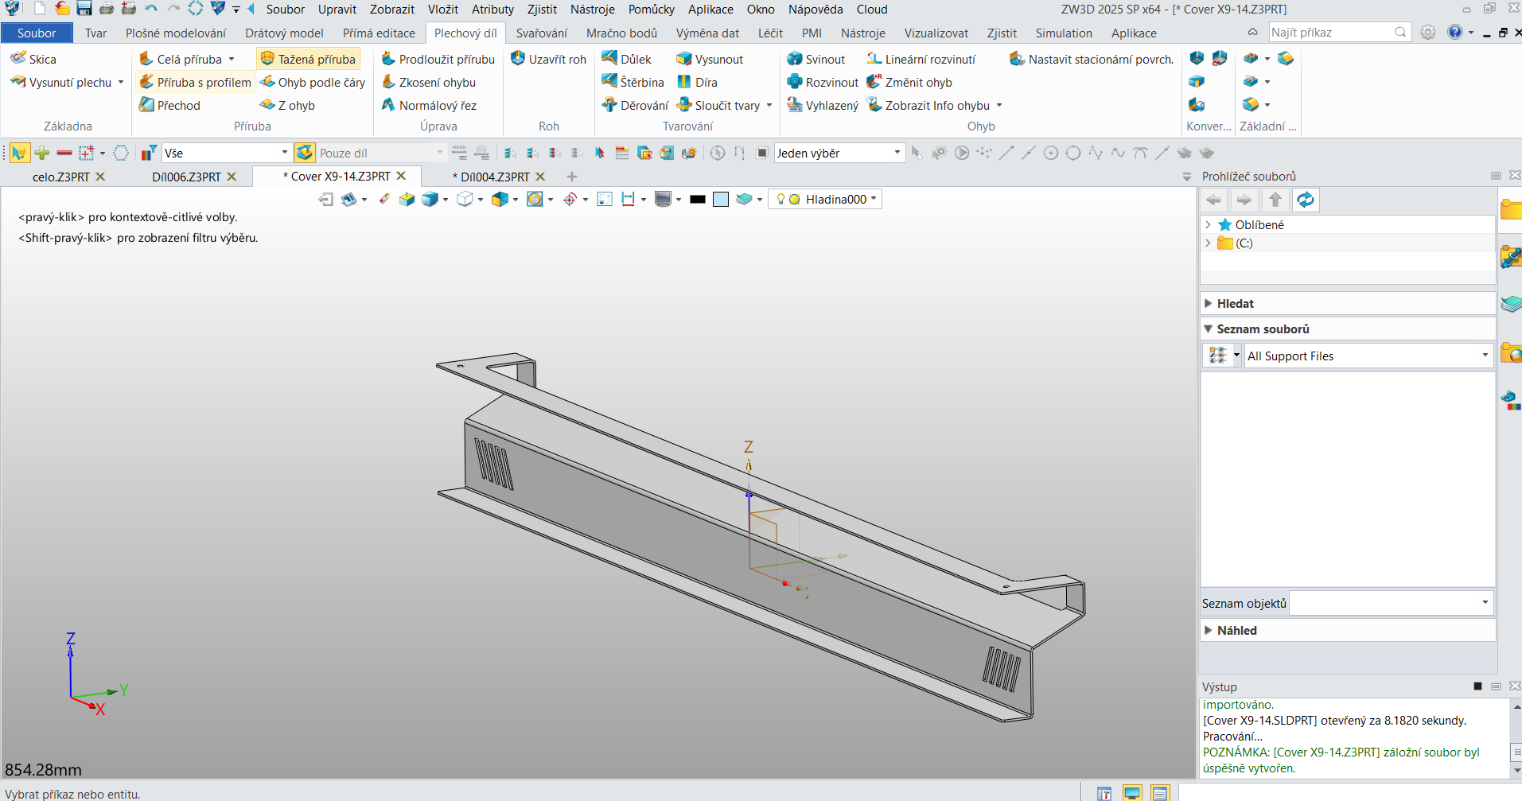Toggle the Pouze díl filter button
Viewport: 1522px width, 801px height.
pos(305,153)
